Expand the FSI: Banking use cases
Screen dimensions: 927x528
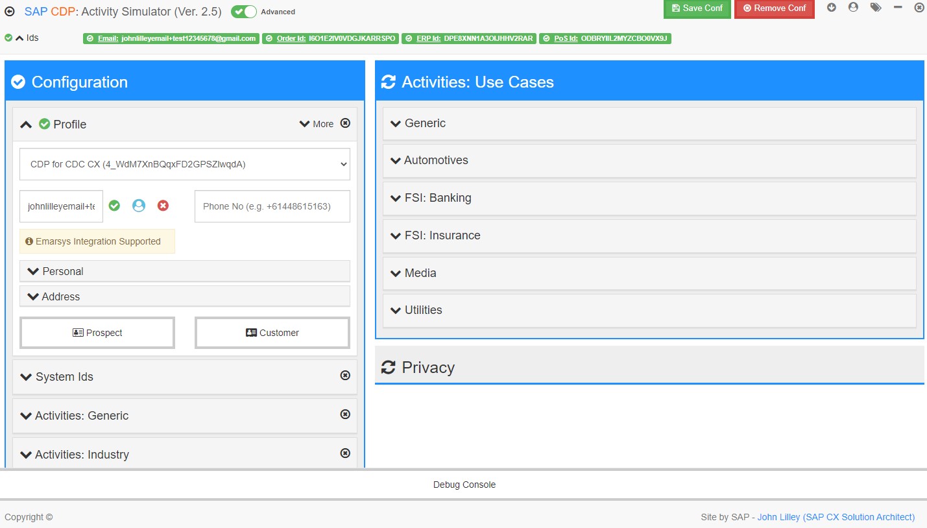point(649,198)
